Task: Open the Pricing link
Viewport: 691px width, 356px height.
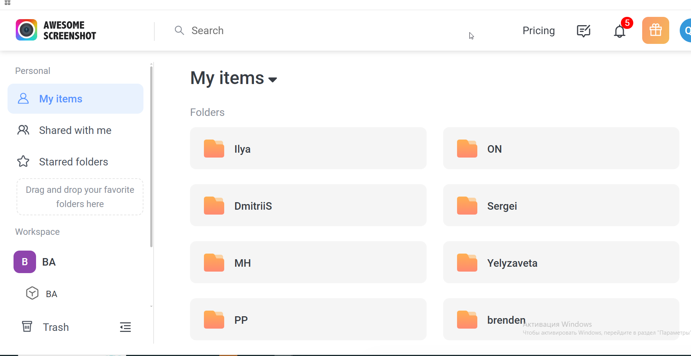Action: click(539, 31)
